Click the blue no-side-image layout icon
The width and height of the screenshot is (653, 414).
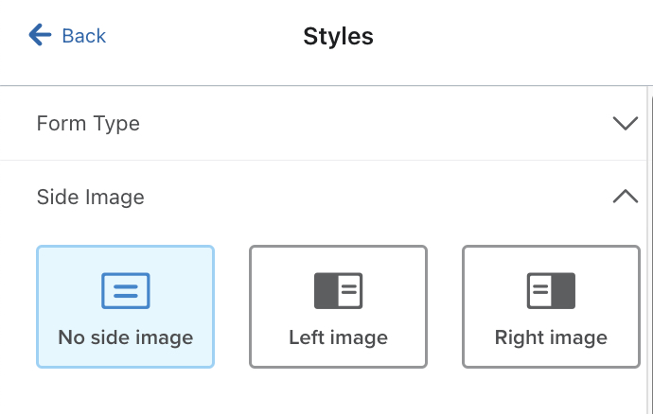[x=125, y=290]
